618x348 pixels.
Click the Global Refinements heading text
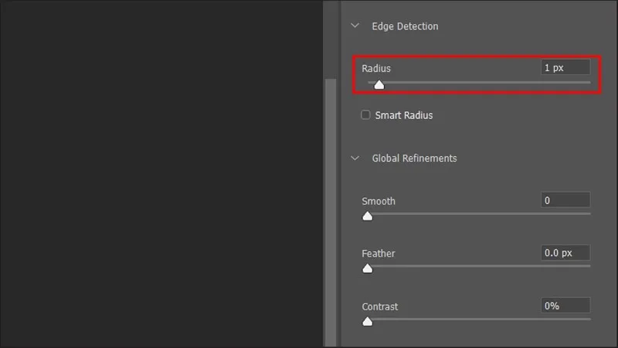414,158
